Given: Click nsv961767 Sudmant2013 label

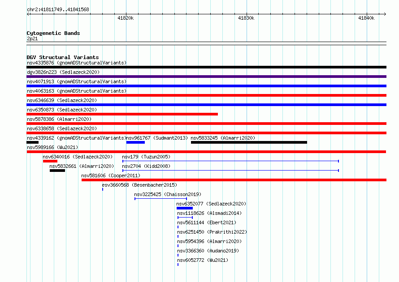Looking at the screenshot, I should 157,138.
